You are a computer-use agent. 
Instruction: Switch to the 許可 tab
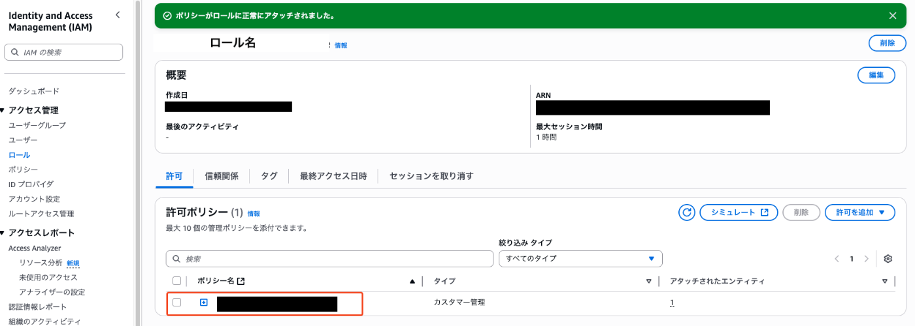click(174, 176)
